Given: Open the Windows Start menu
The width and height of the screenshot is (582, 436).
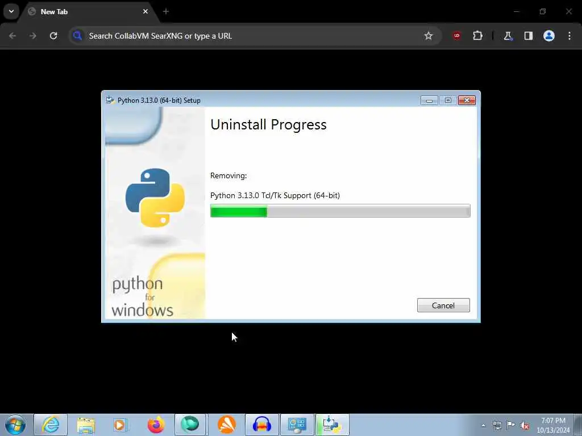Looking at the screenshot, I should coord(15,425).
